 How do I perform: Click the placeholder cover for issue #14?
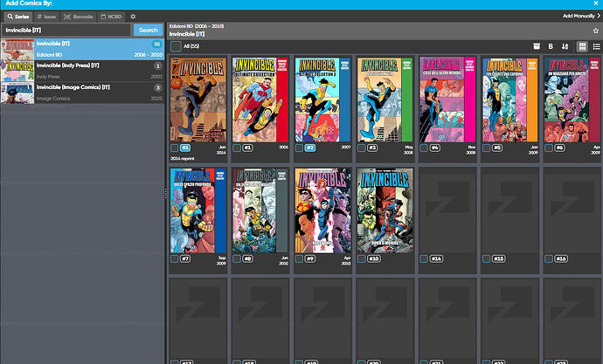(447, 210)
